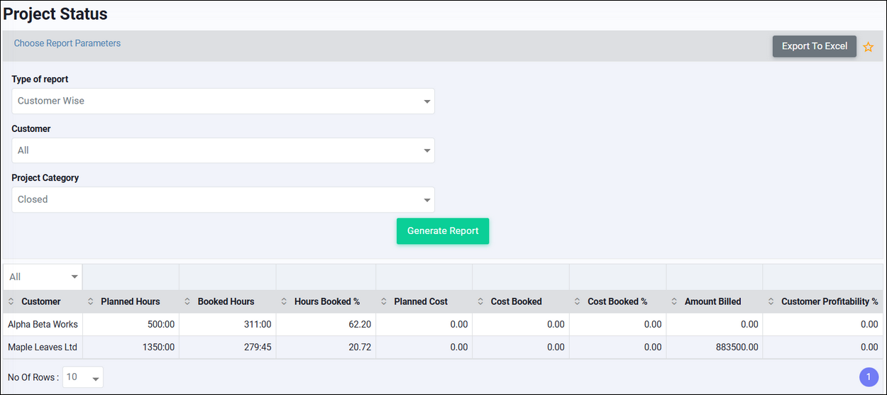Open the Customer dropdown
Viewport: 887px width, 395px height.
[x=223, y=150]
